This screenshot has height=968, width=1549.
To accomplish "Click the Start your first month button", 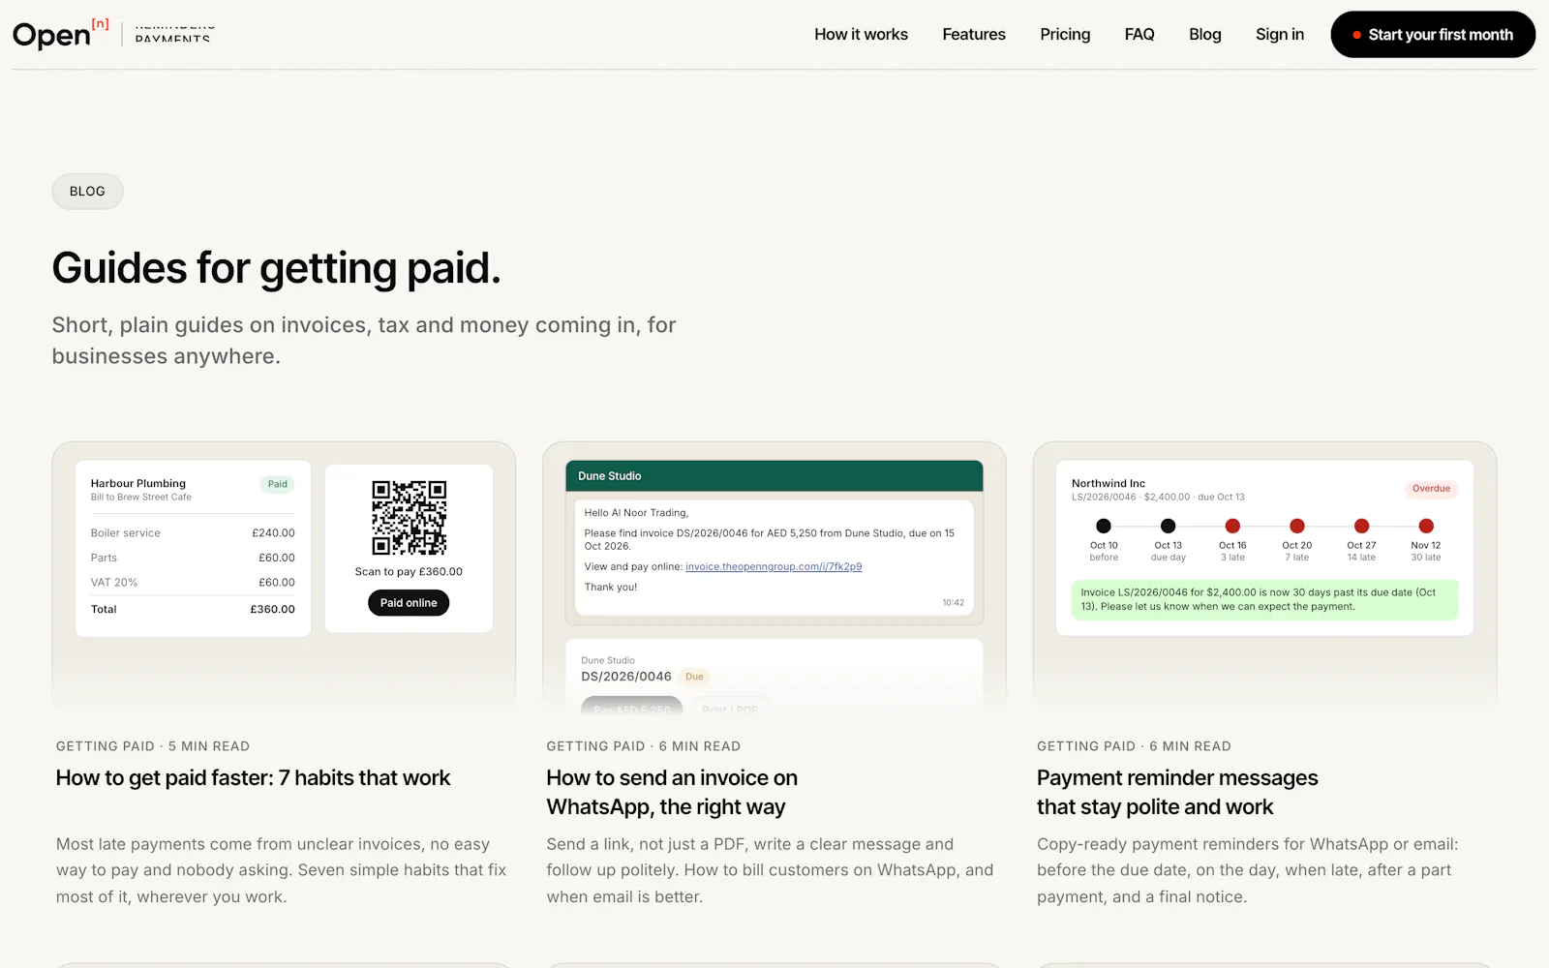I will click(1433, 35).
